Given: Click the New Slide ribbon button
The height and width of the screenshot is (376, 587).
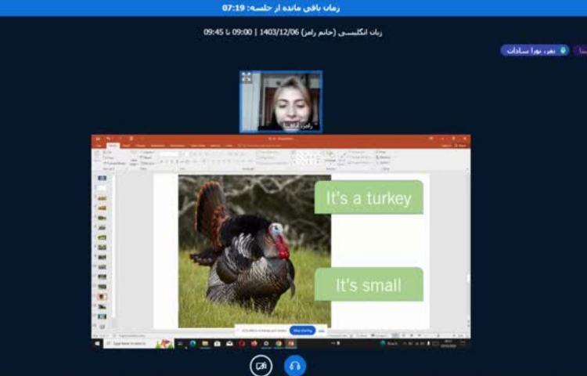Looking at the screenshot, I should point(134,157).
